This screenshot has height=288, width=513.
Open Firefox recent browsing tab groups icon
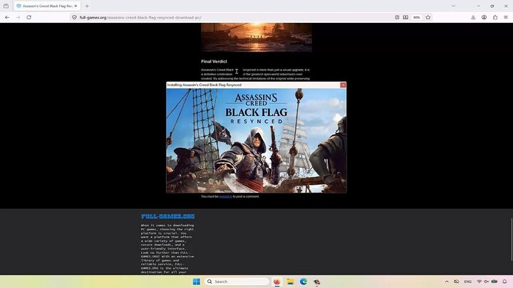6,6
